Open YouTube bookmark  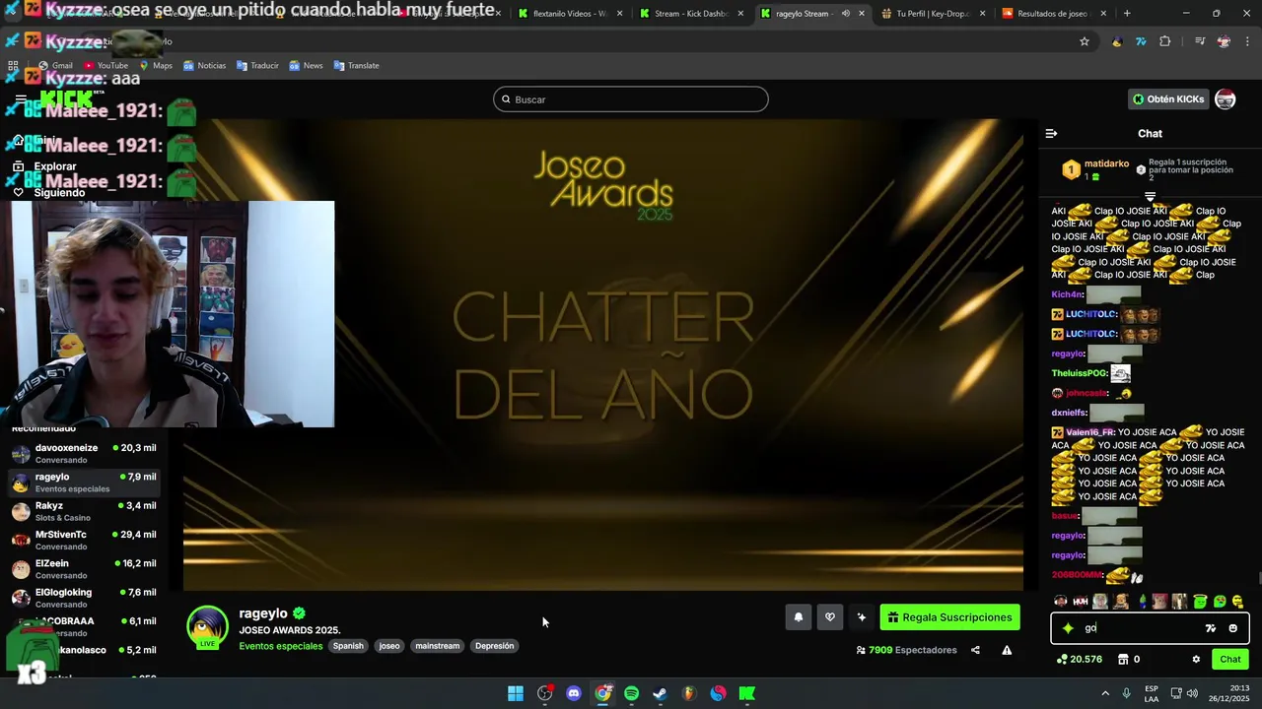pyautogui.click(x=106, y=66)
